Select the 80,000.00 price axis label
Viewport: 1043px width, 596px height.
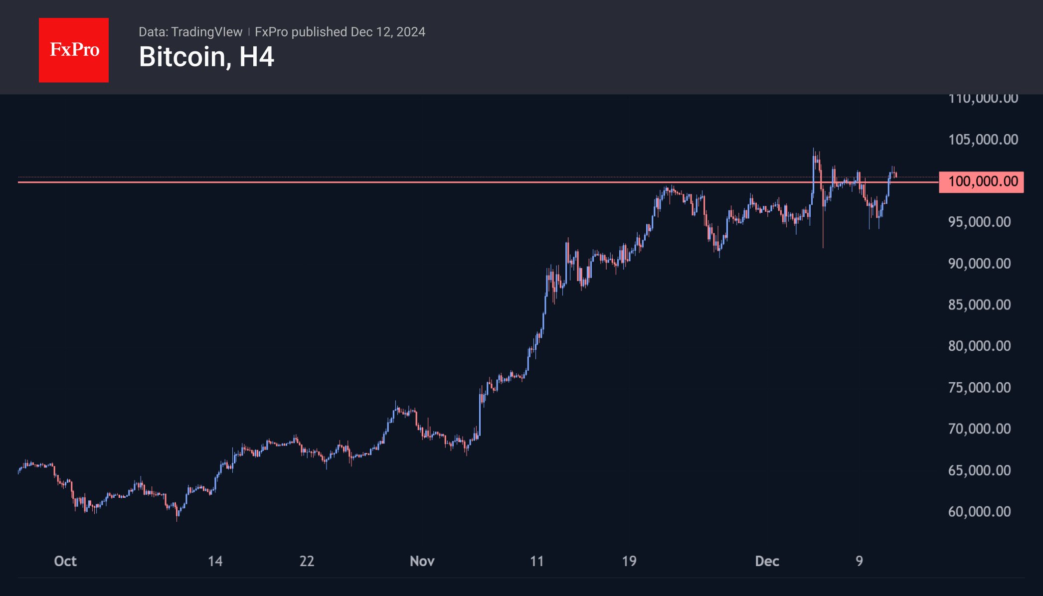point(979,346)
